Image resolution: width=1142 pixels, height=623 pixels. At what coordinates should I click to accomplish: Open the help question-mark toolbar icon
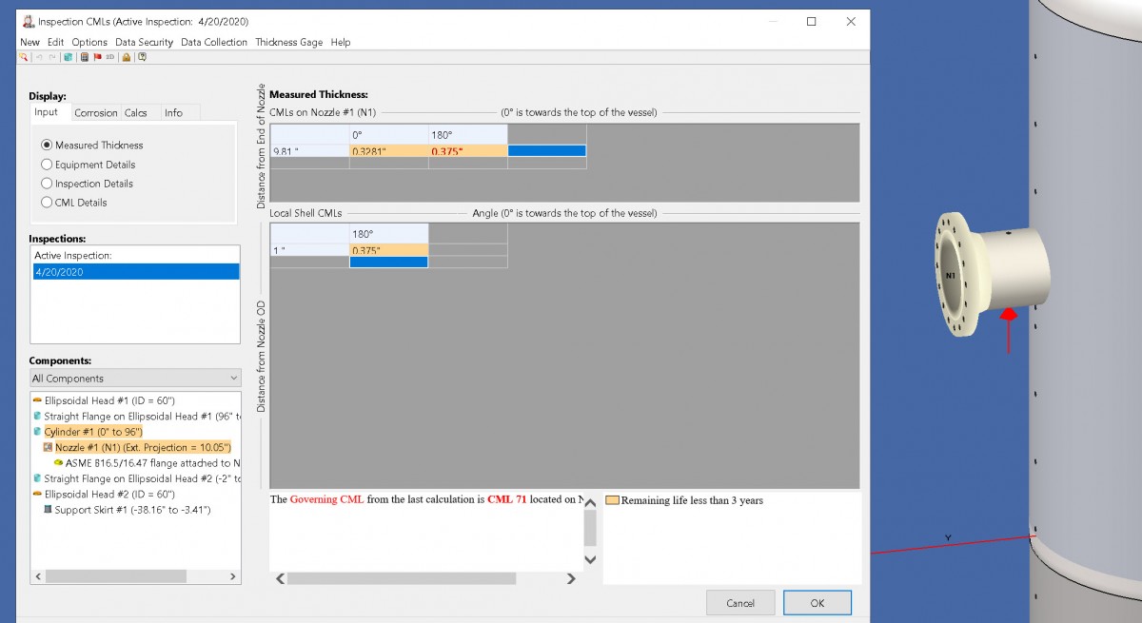tap(142, 56)
